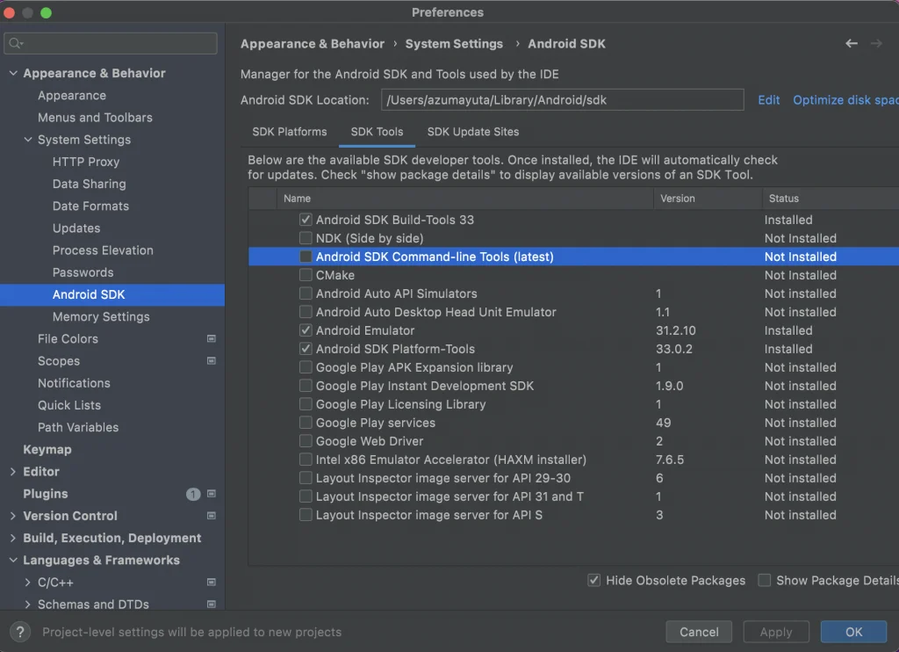The height and width of the screenshot is (652, 899).
Task: Open Process Elevation settings
Action: [103, 250]
